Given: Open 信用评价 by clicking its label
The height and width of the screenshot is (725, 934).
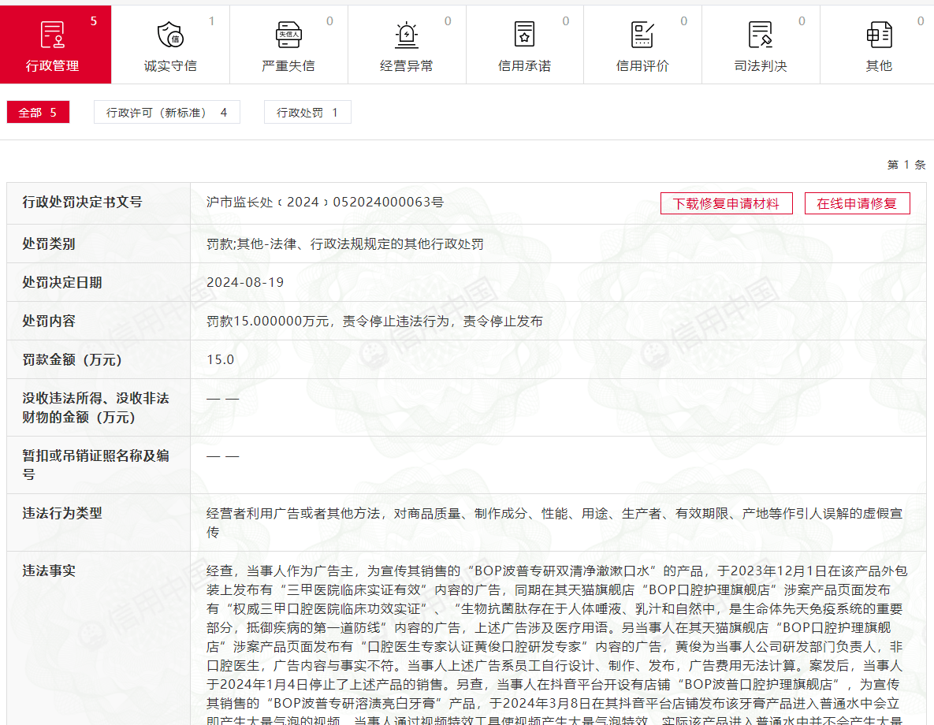Looking at the screenshot, I should [x=642, y=66].
